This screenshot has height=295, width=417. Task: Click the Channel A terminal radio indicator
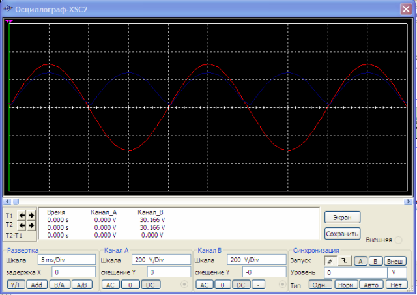184,285
